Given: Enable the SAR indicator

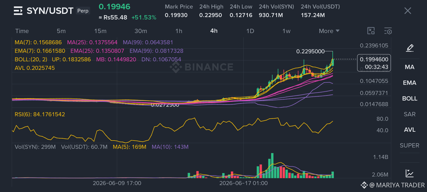Looking at the screenshot, I should click(x=410, y=114).
